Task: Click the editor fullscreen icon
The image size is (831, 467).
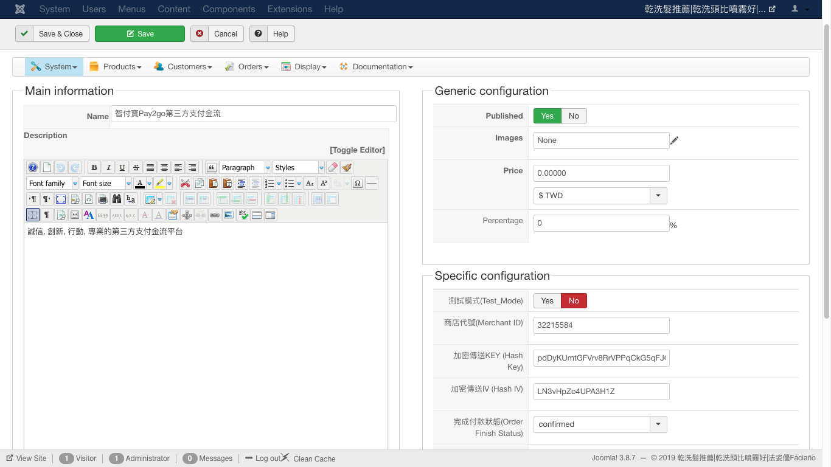Action: click(x=61, y=199)
